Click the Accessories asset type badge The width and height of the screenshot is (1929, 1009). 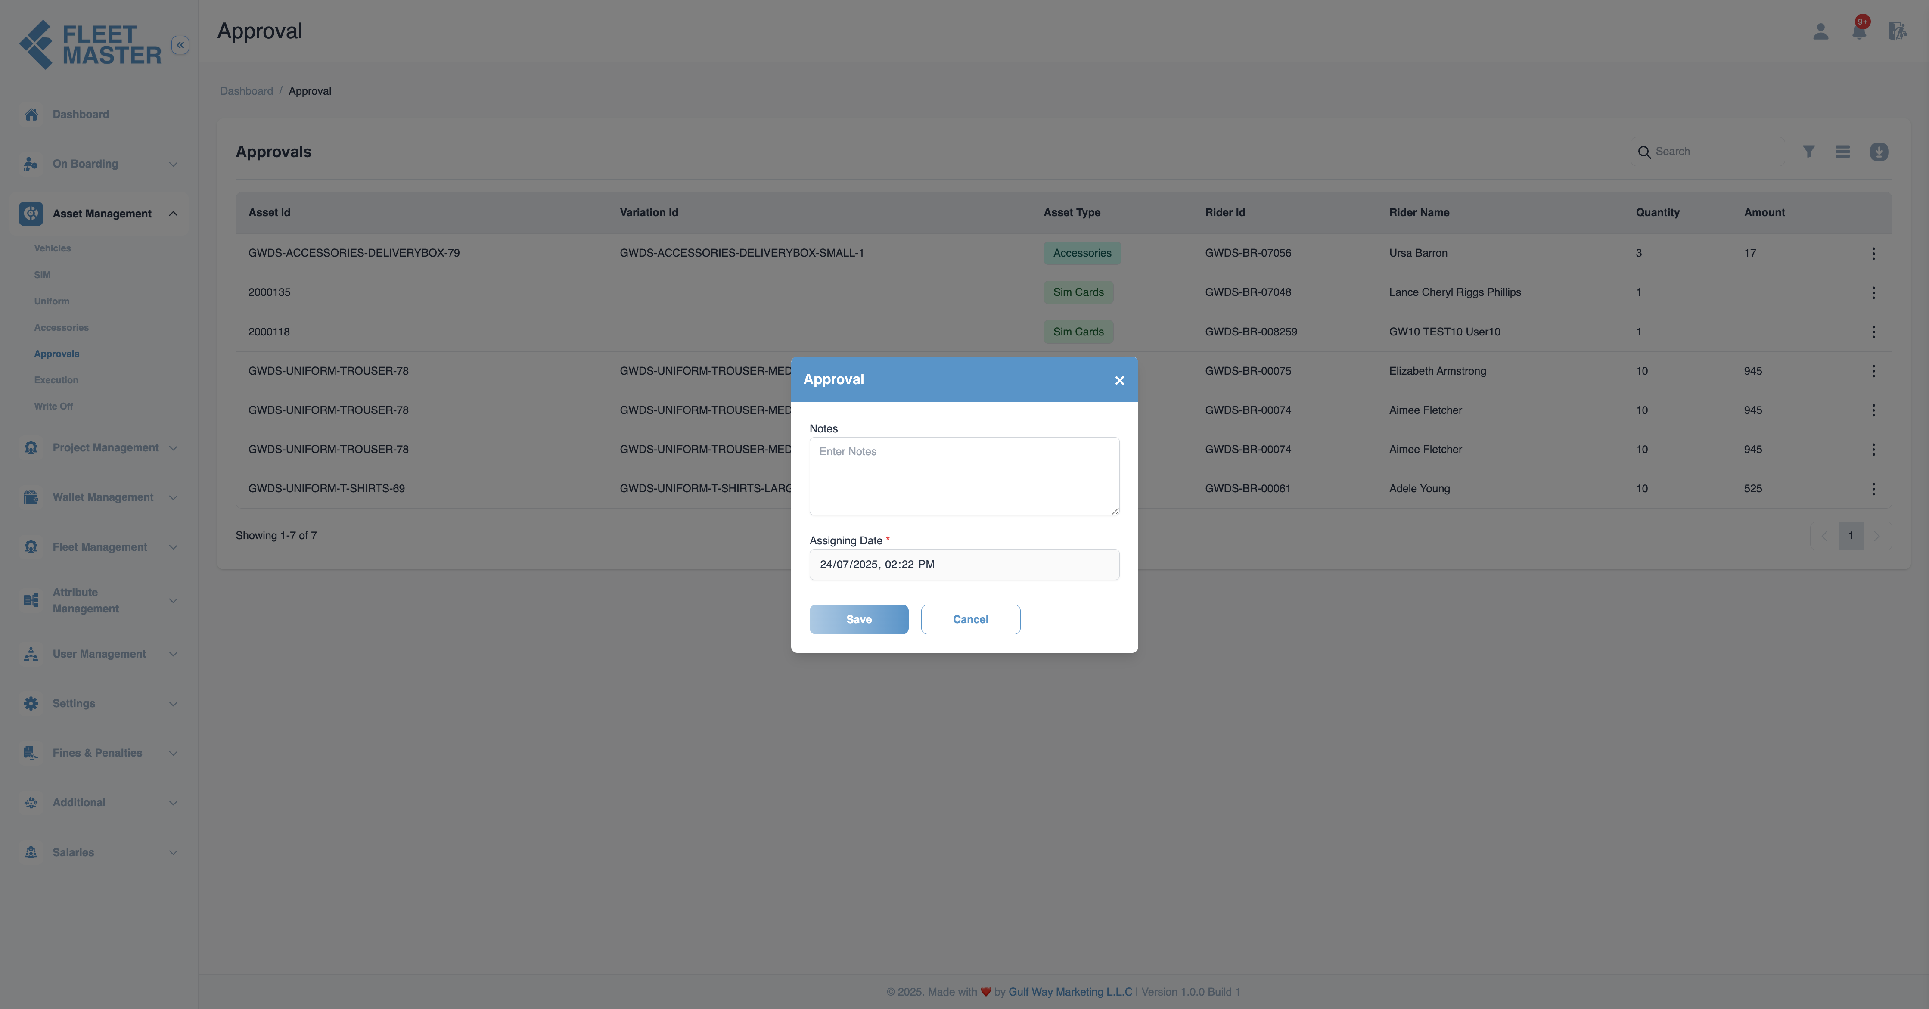pos(1082,254)
